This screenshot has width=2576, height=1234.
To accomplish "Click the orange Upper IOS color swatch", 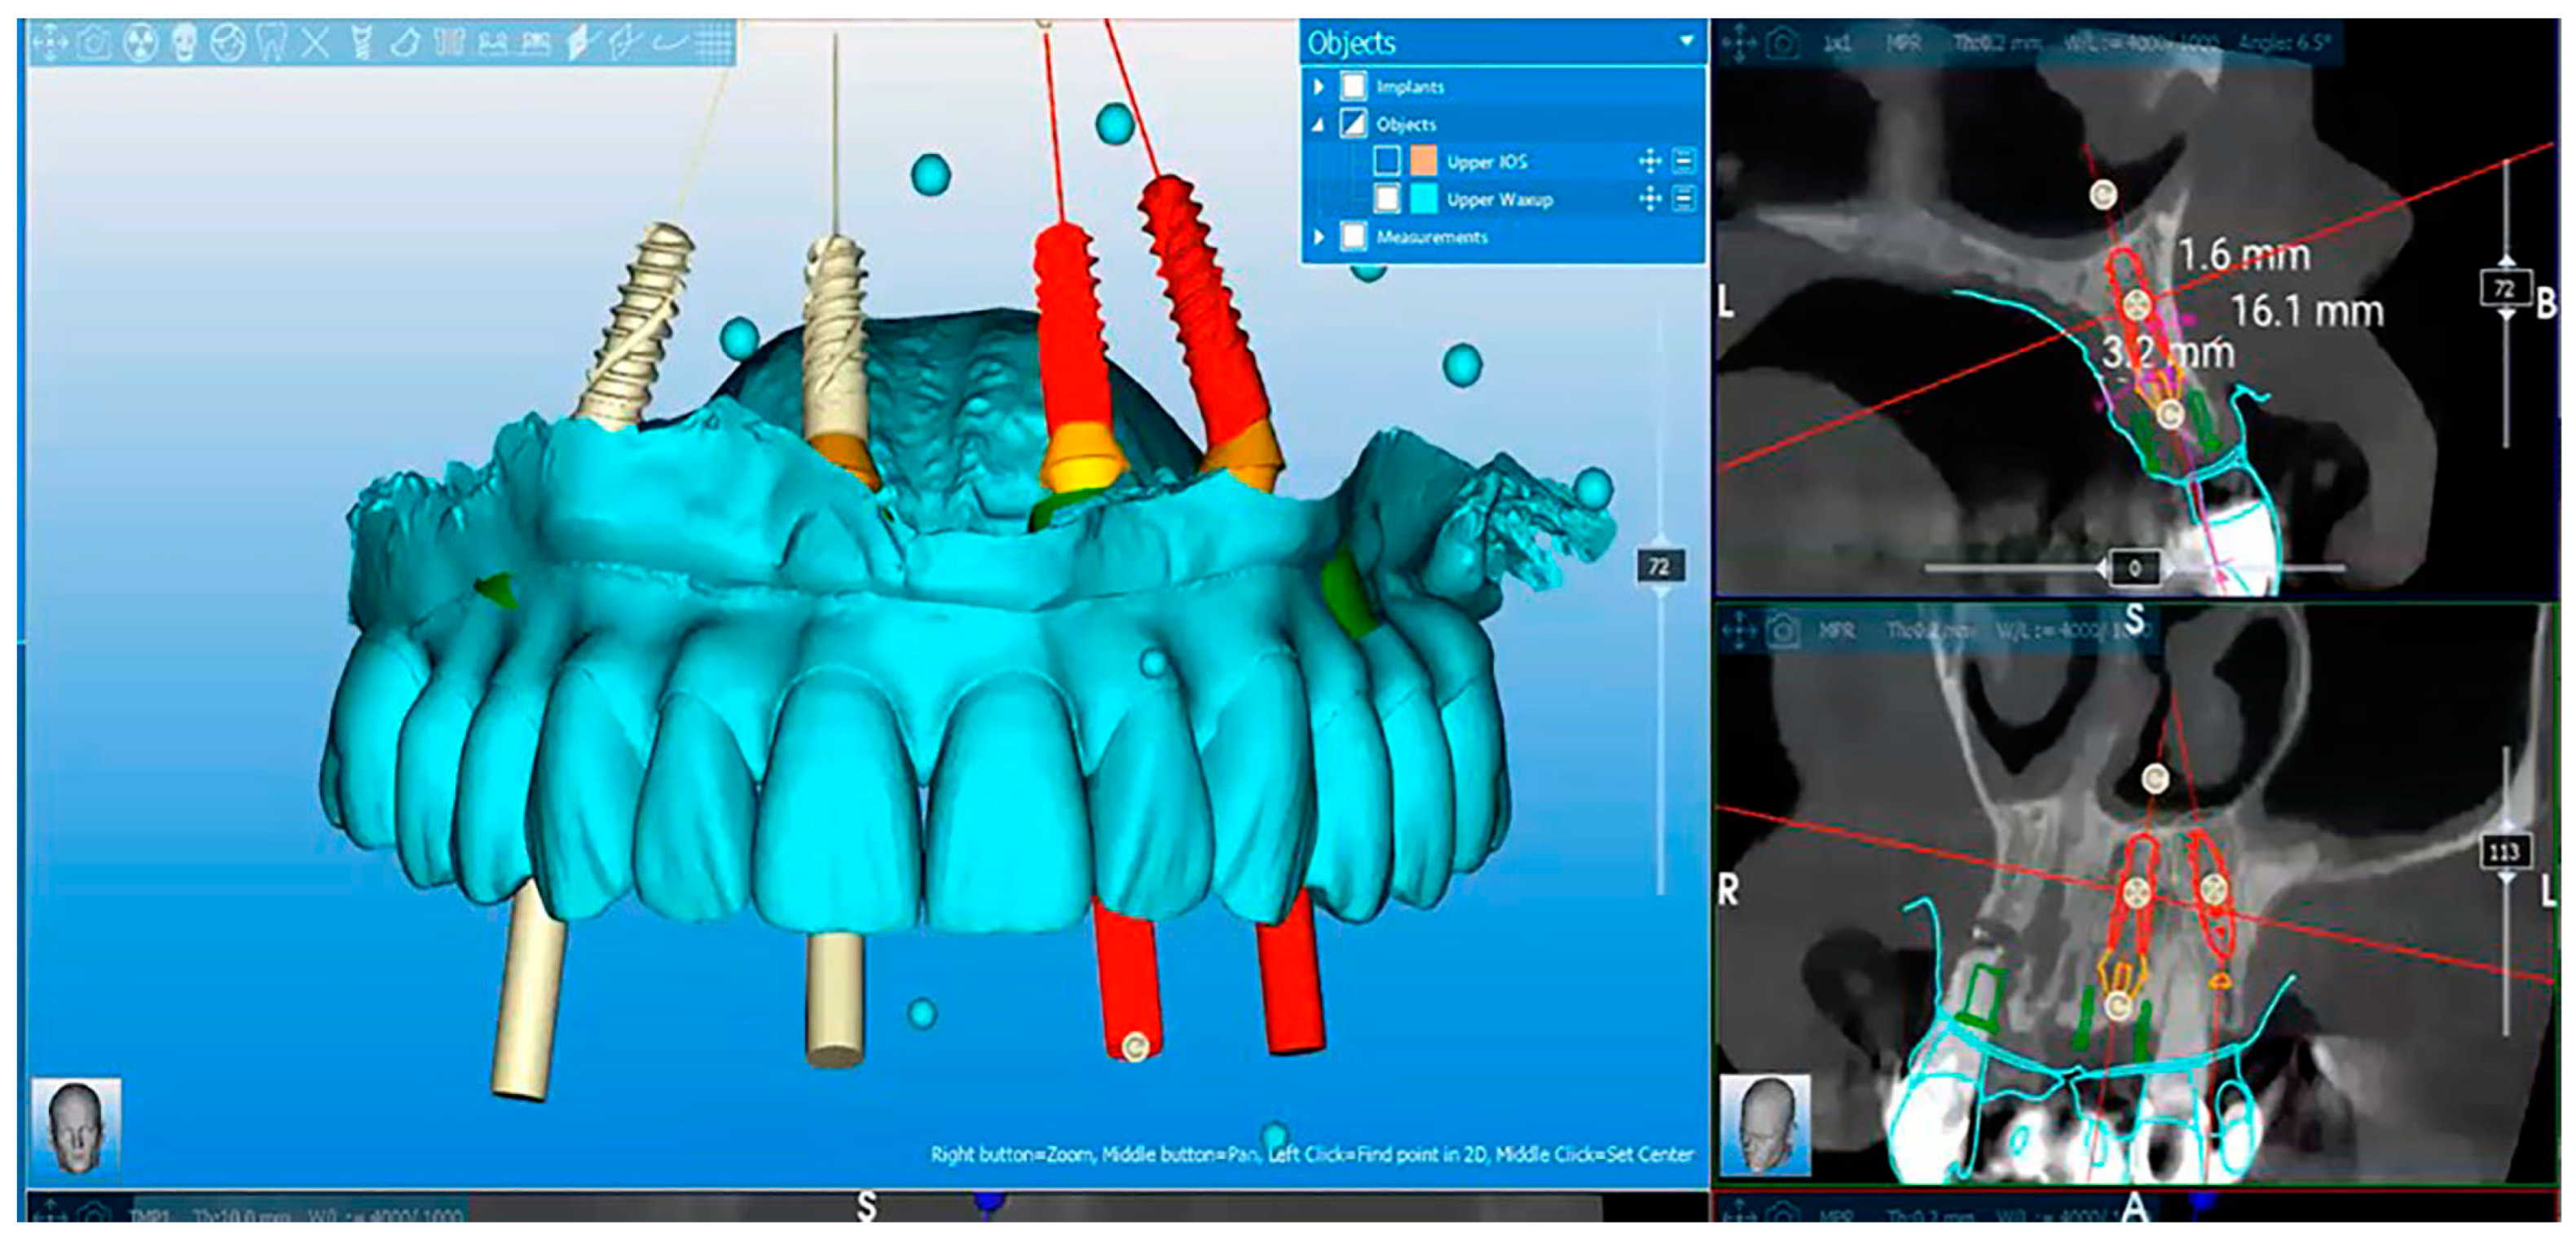I will tap(1423, 161).
